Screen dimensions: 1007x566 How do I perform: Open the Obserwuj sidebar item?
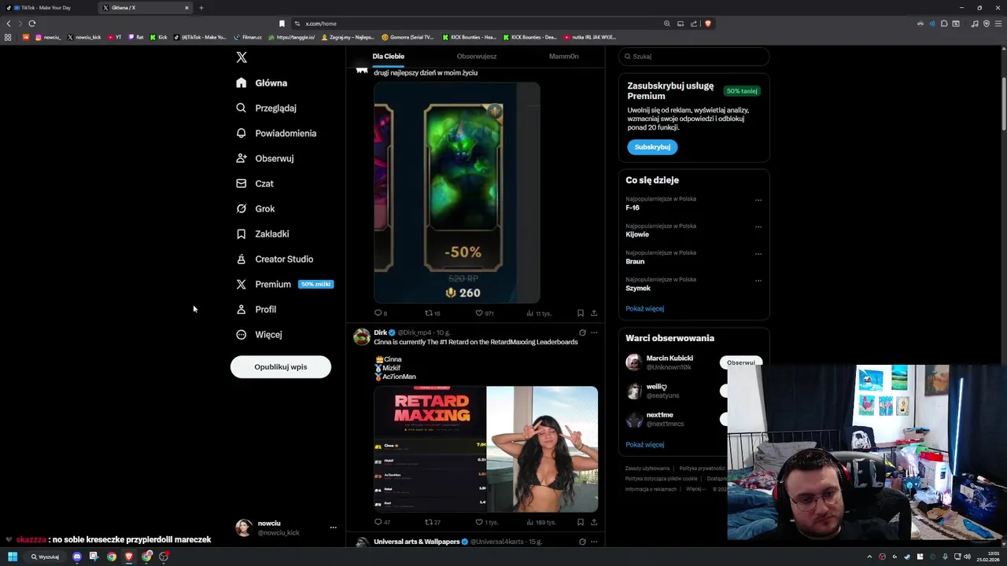tap(265, 158)
